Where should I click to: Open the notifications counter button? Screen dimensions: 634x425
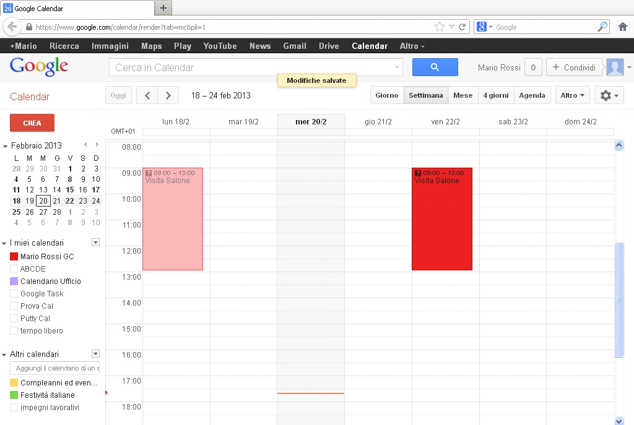coord(533,67)
